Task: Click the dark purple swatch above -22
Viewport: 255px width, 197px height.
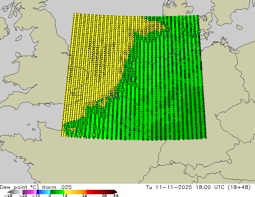Action: (x=24, y=192)
